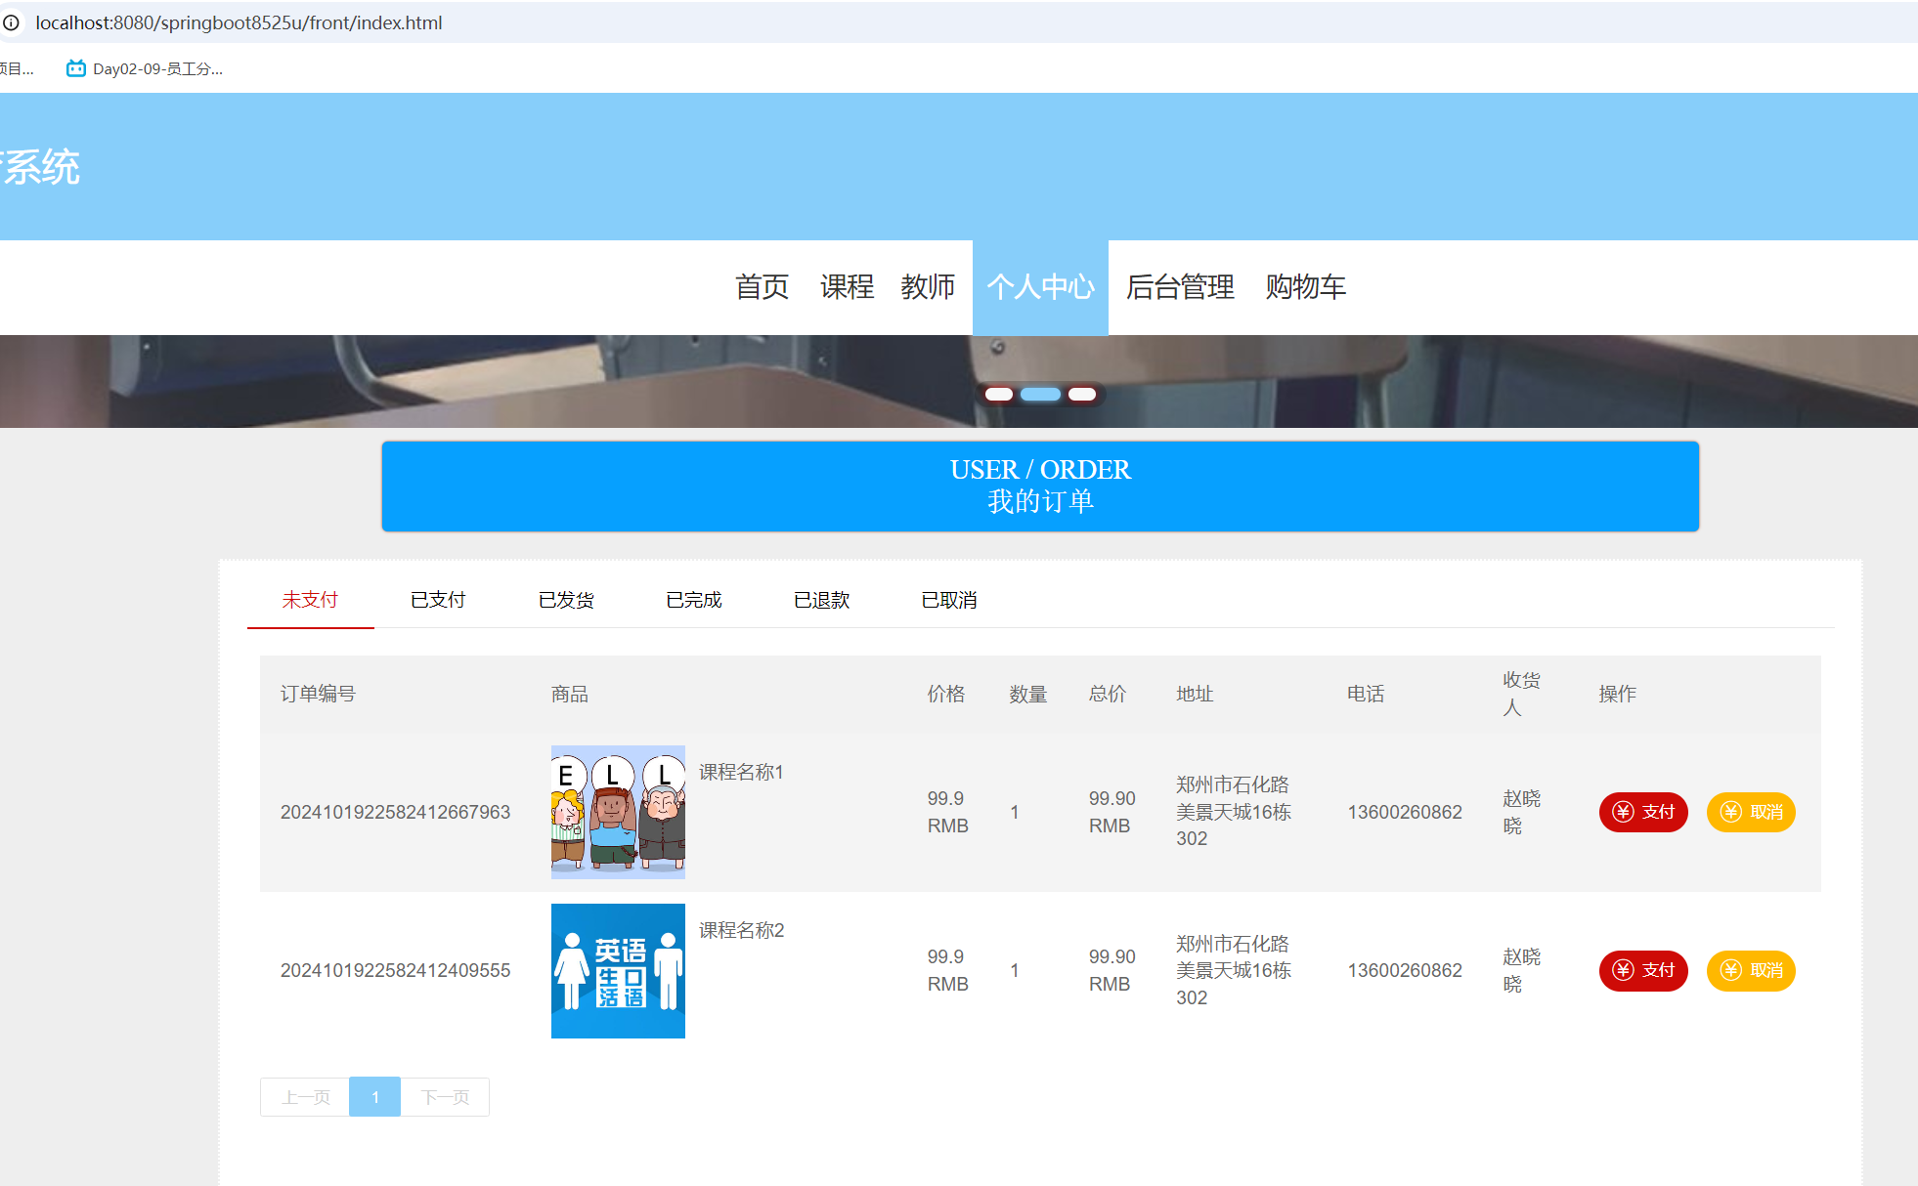Open the Day02-09 bilibili bookmark icon
This screenshot has width=1918, height=1186.
76,68
